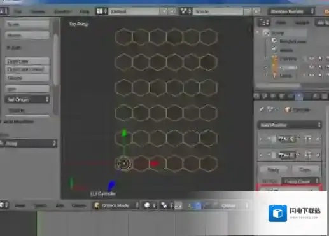Select the Lamp object in Outliner
Screen dimensions: 329x236
(x=285, y=76)
